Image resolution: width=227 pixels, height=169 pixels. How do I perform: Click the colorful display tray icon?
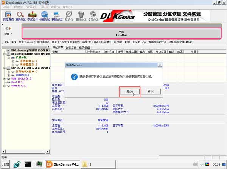[x=207, y=164]
